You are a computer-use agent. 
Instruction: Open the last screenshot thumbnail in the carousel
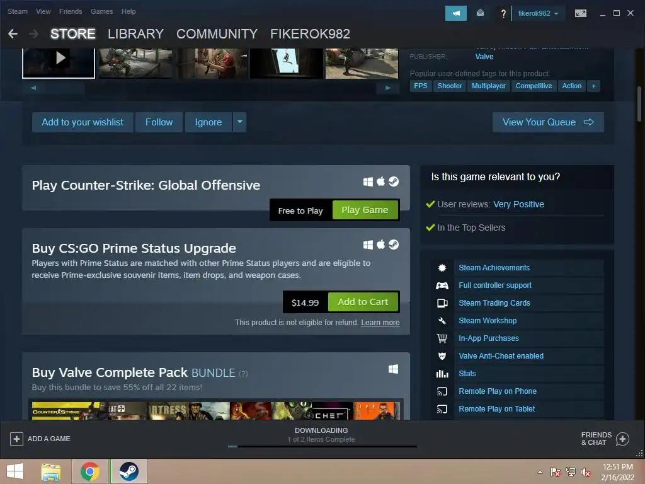coord(362,63)
